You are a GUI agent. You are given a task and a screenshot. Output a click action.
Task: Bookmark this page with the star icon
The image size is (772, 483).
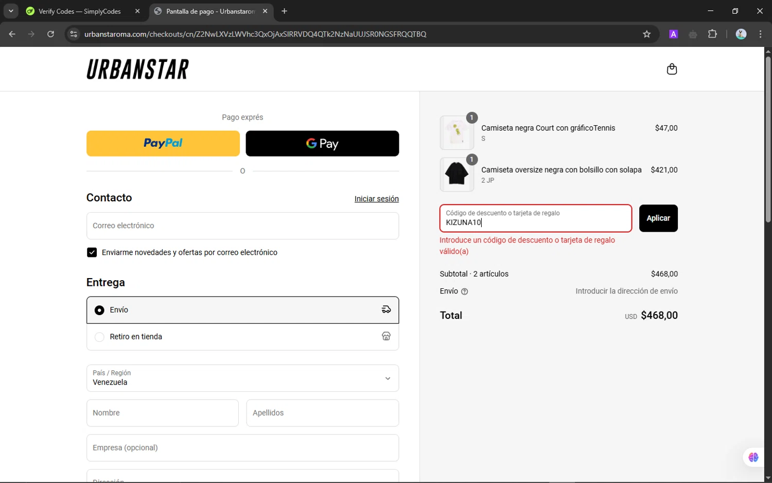click(647, 34)
